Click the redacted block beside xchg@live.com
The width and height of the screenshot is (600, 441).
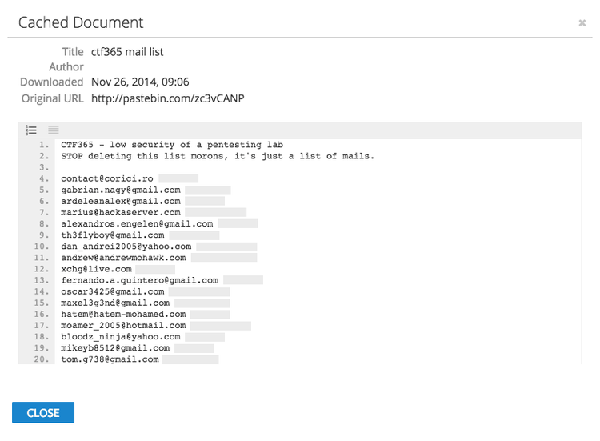(x=155, y=270)
